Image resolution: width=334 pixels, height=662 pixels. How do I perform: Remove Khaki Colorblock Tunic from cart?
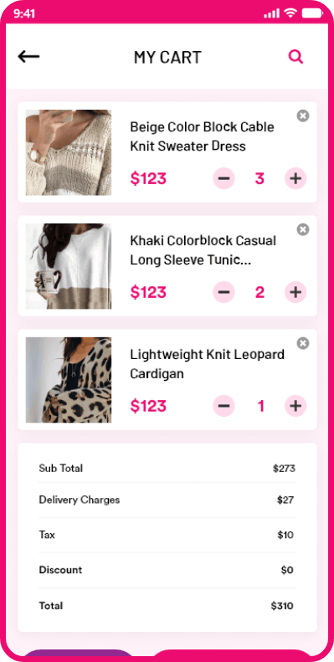coord(303,229)
